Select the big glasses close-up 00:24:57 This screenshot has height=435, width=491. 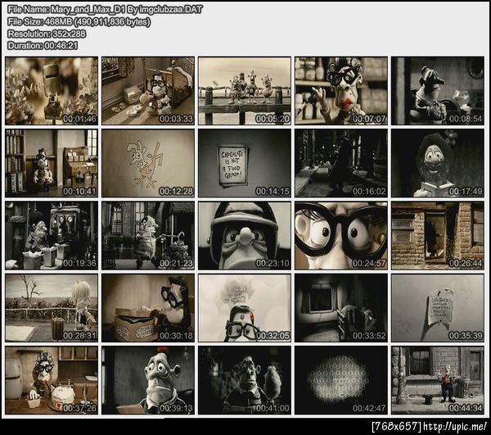pyautogui.click(x=341, y=236)
